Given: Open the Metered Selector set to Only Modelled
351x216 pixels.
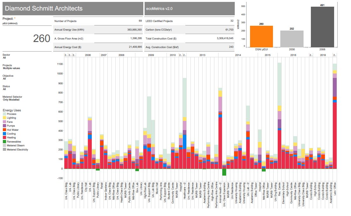Looking at the screenshot, I should 11,100.
